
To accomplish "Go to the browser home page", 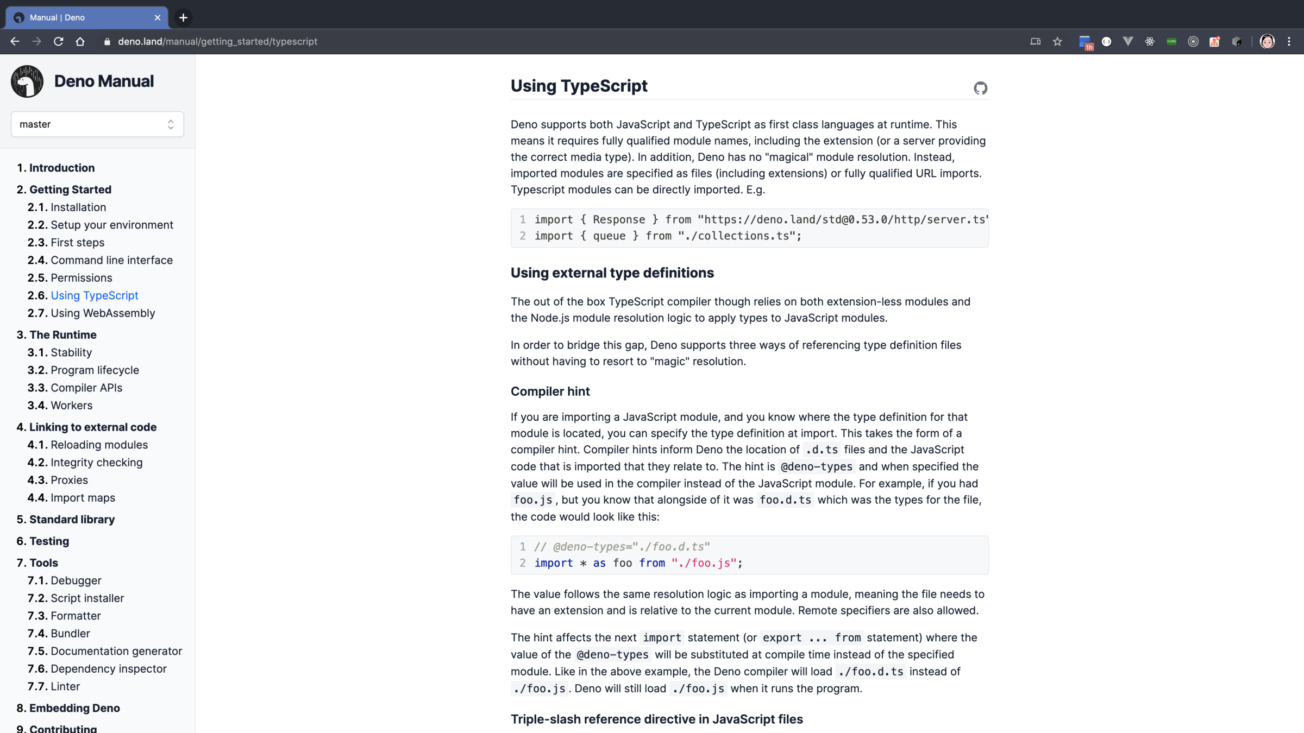I will (x=80, y=42).
